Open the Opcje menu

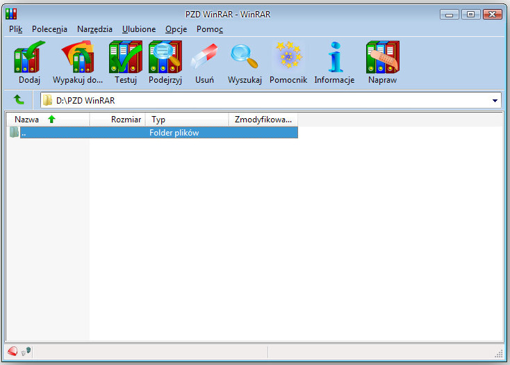tap(176, 29)
